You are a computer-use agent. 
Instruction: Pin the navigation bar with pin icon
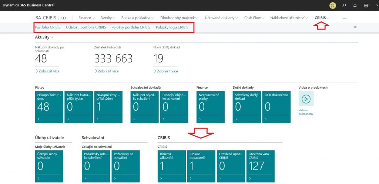355,27
